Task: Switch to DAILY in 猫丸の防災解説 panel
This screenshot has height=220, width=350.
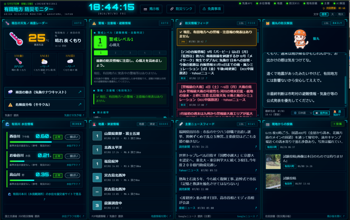Action: click(337, 23)
